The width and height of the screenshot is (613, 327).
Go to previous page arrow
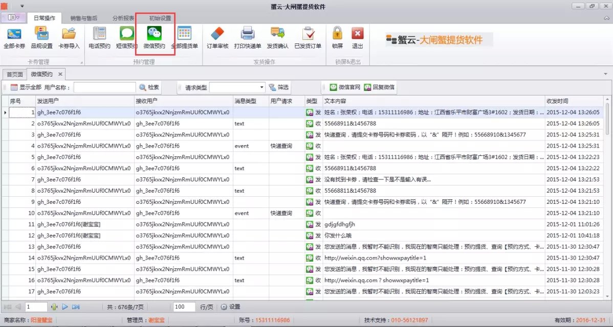pyautogui.click(x=18, y=307)
